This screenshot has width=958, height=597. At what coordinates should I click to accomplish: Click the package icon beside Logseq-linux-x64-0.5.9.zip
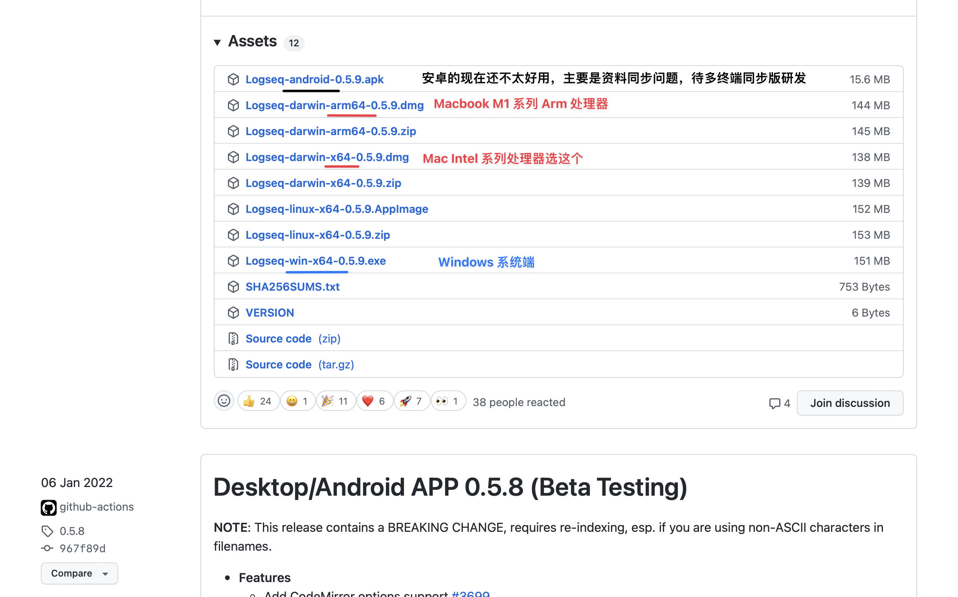pyautogui.click(x=233, y=235)
